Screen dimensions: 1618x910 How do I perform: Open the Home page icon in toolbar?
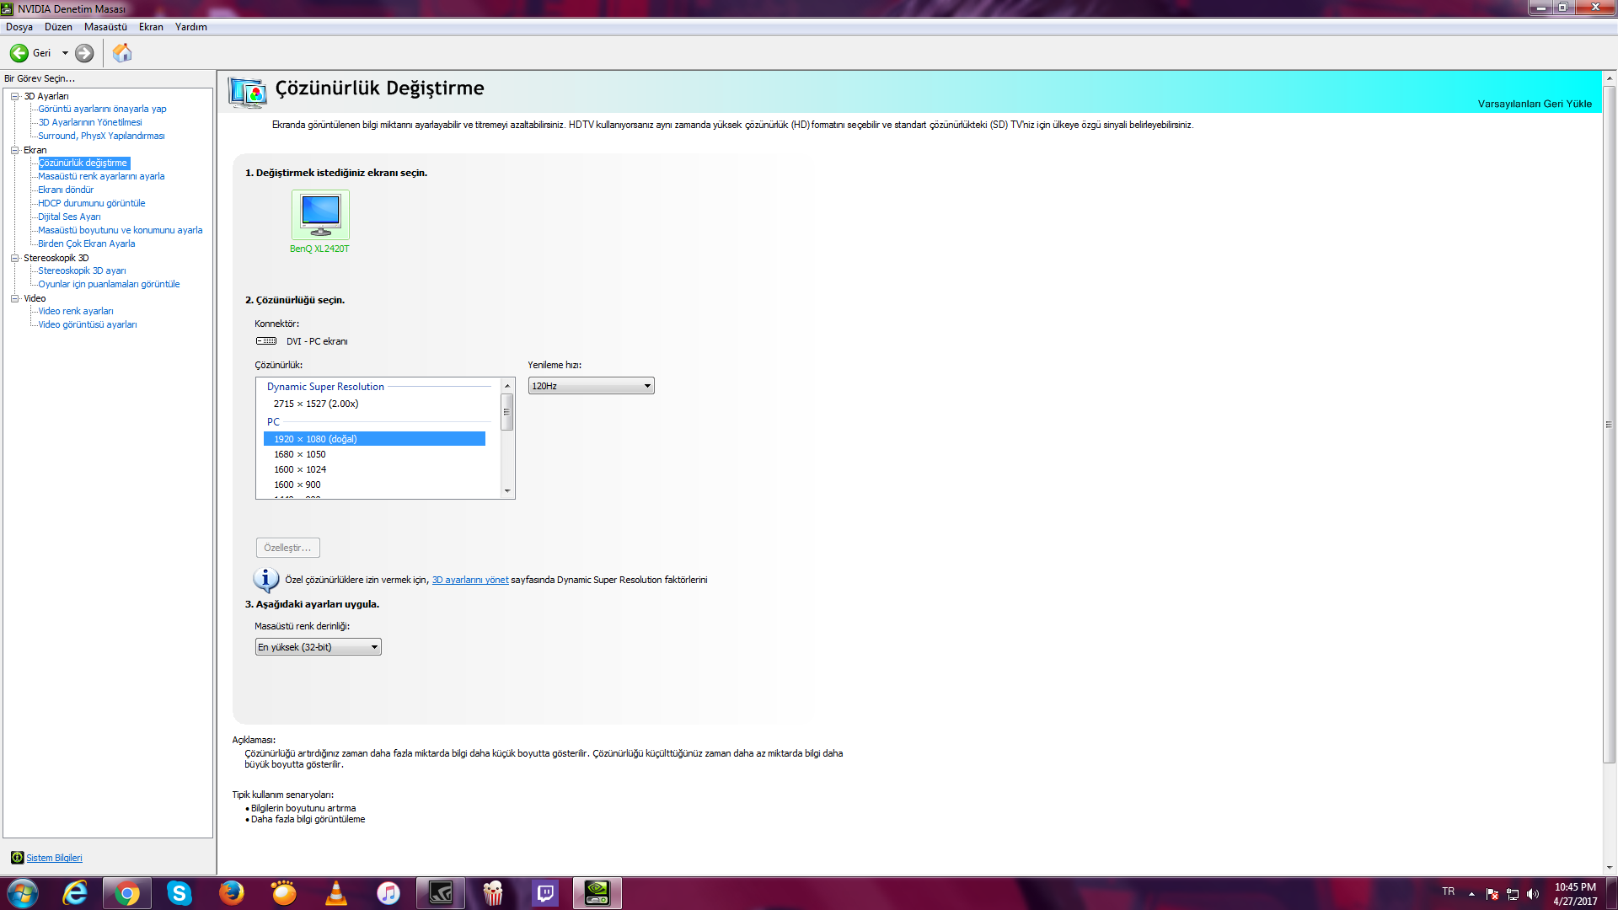(122, 53)
